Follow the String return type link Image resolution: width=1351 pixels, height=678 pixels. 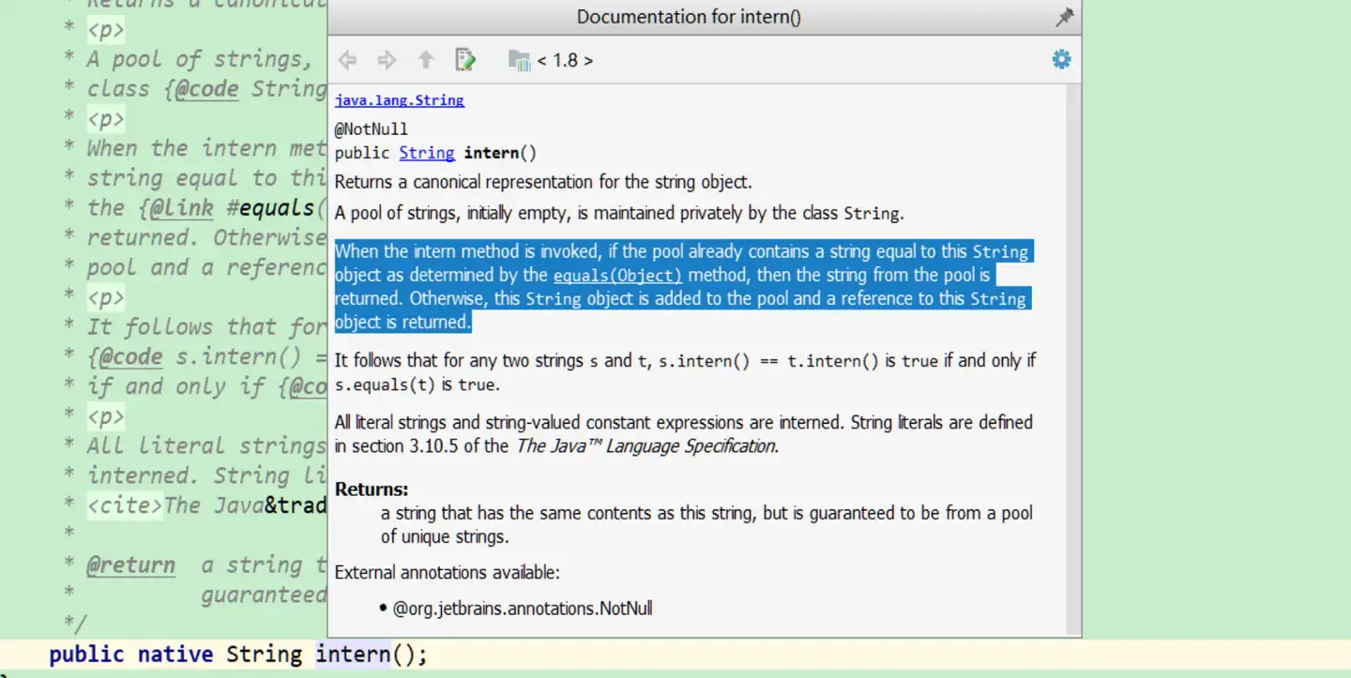click(426, 153)
